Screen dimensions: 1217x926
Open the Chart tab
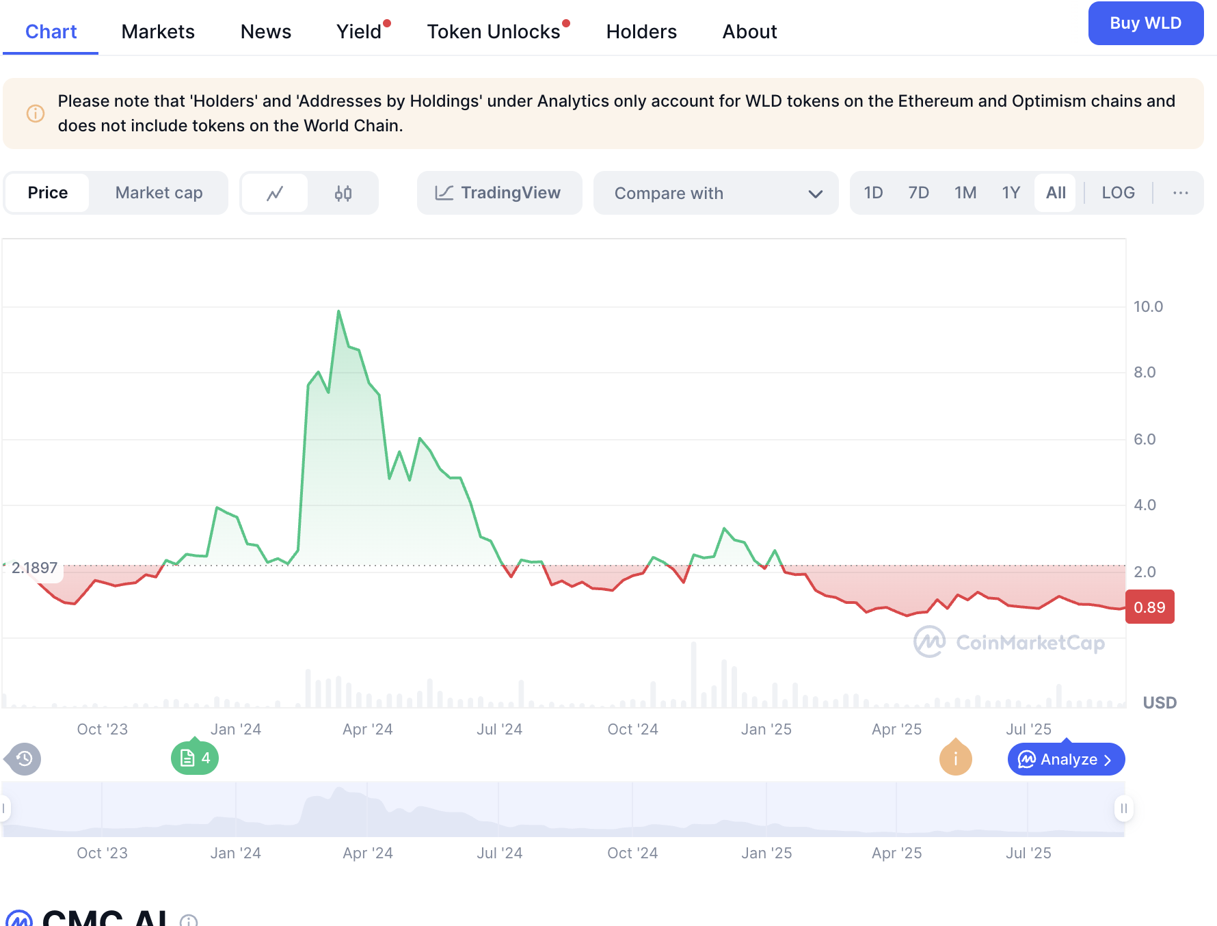tap(51, 31)
